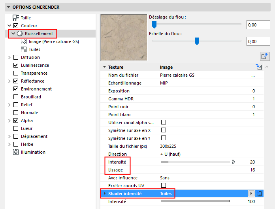
Task: Collapse the Options CineRender panel header
Action: (9, 7)
